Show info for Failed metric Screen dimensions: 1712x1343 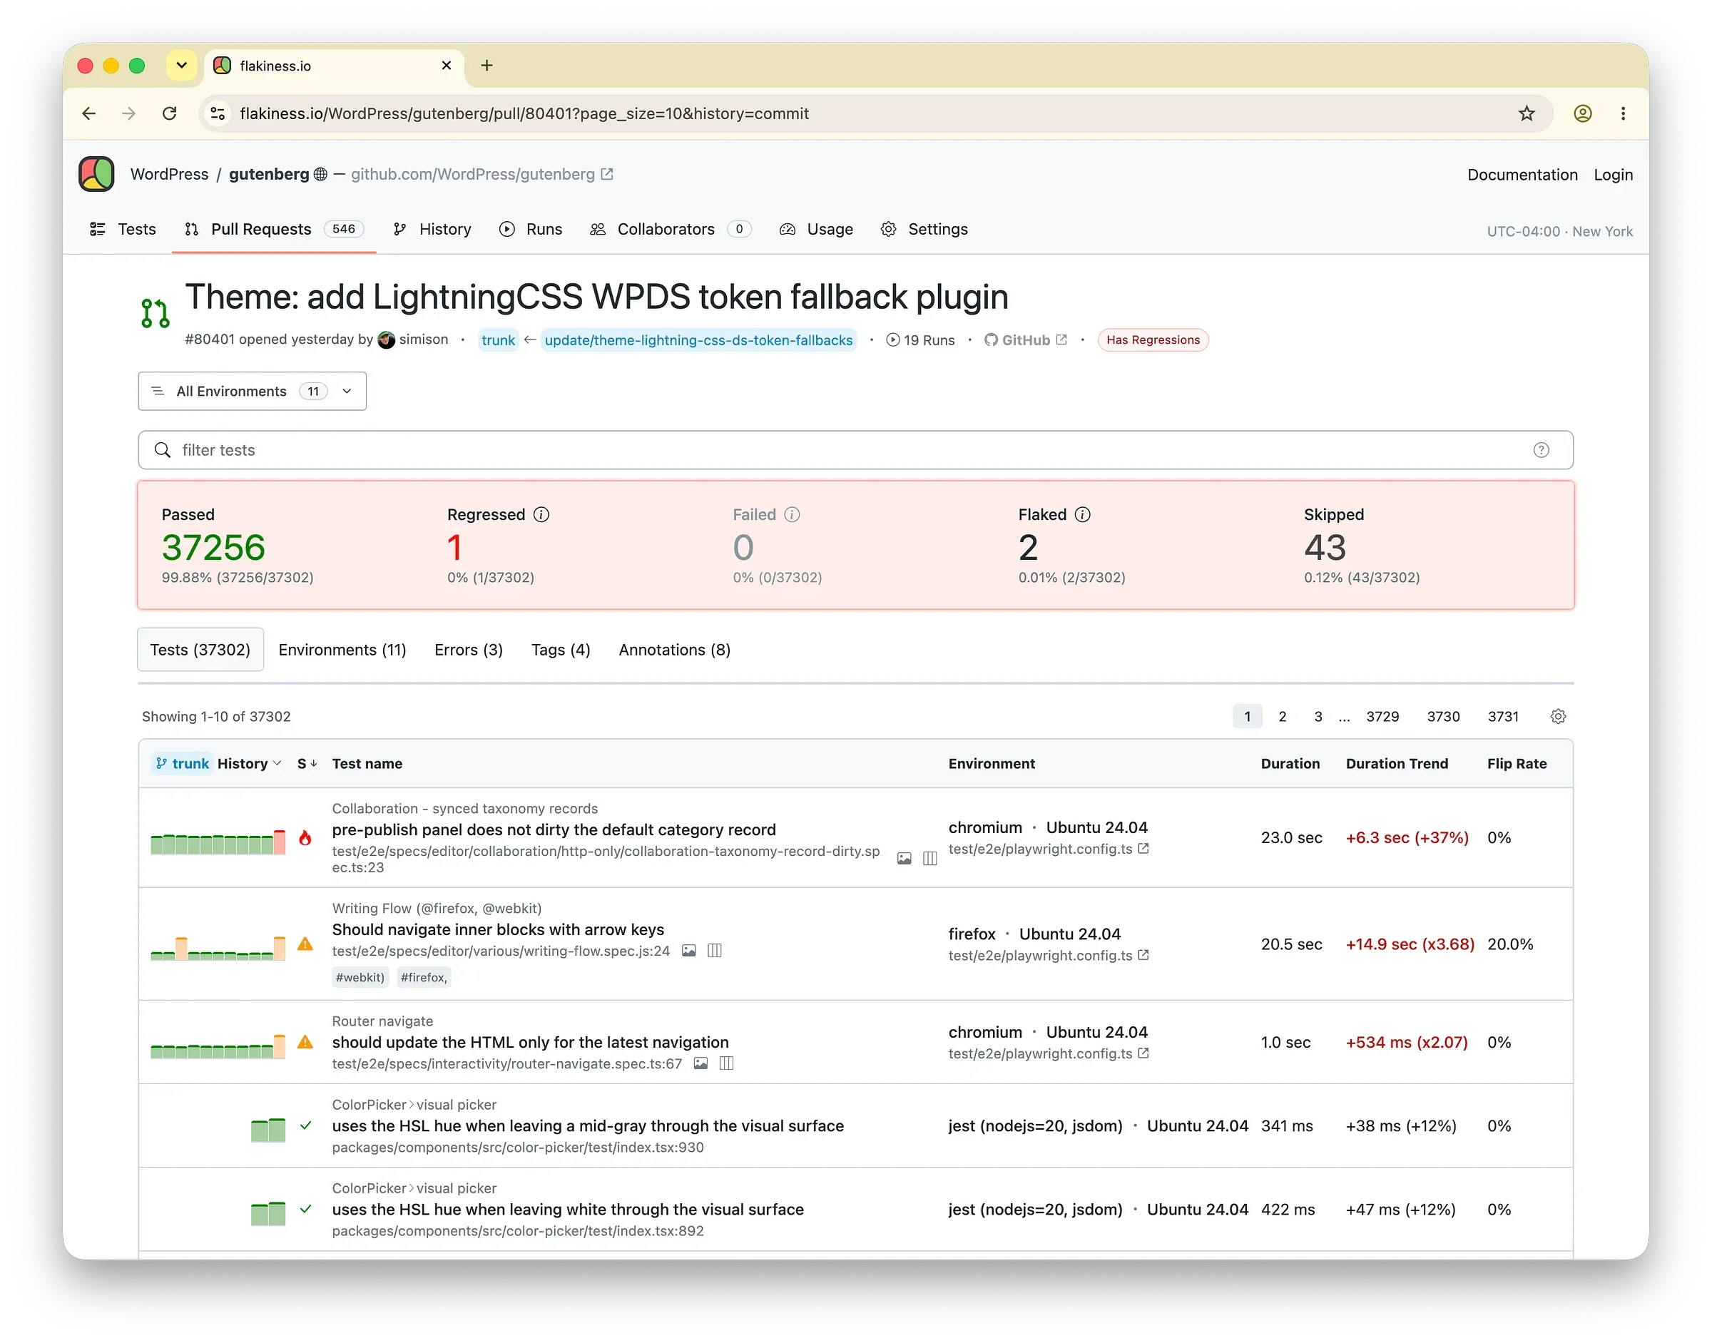(x=792, y=514)
